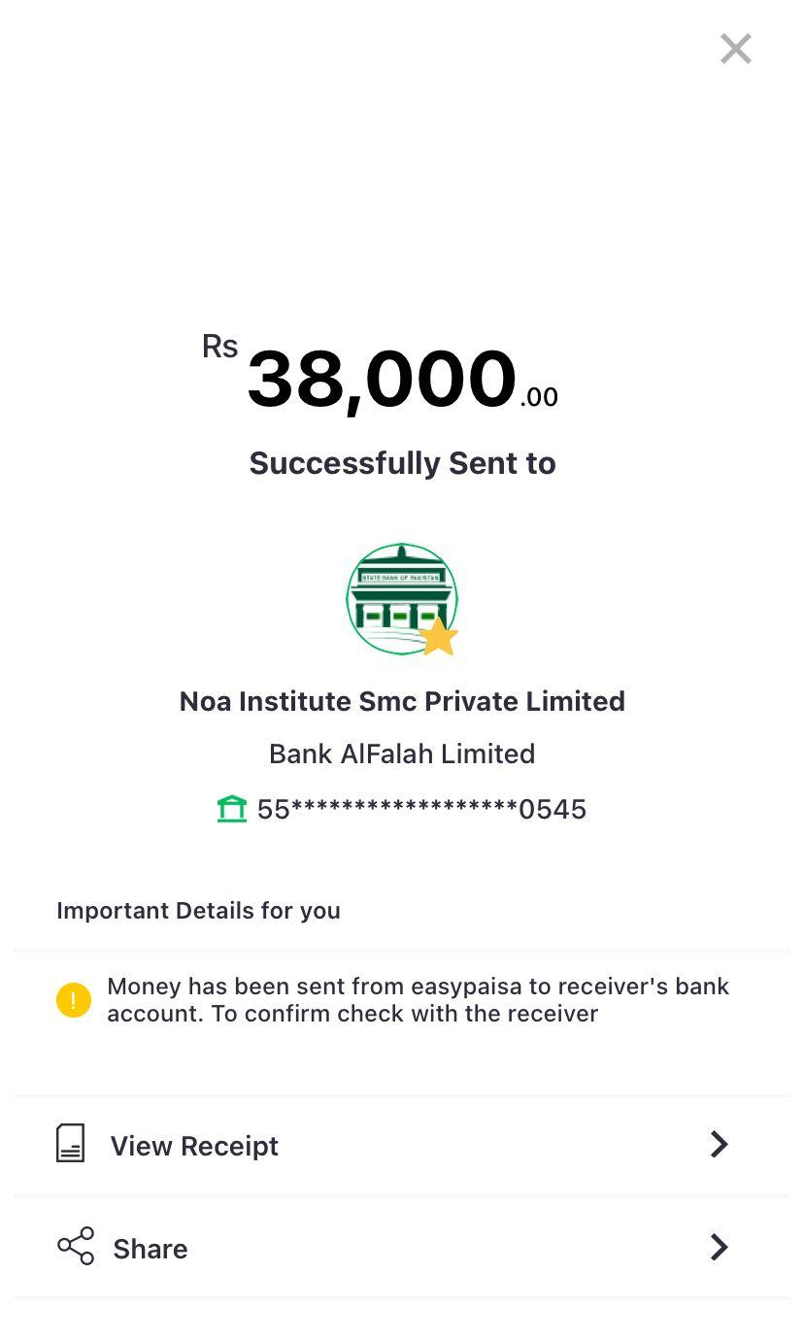Open Share options via its chevron arrow
Image resolution: width=804 pixels, height=1339 pixels.
click(719, 1247)
